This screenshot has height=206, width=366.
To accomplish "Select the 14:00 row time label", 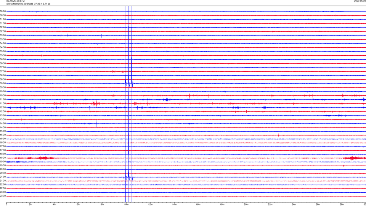I will click(x=3, y=124).
